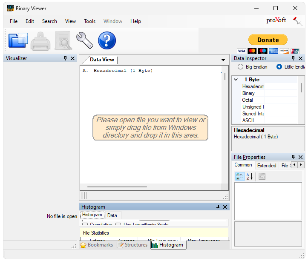This screenshot has height=261, width=308.
Task: Click the red pin icon beside proXoft
Action: [297, 21]
